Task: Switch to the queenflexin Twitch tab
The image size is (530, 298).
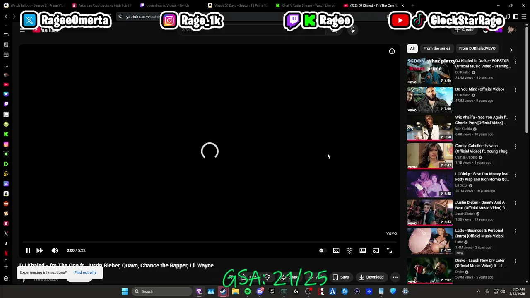Action: coord(170,5)
